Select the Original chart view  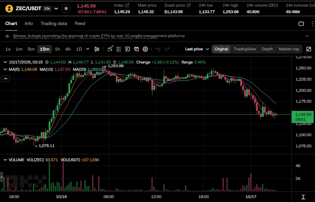click(x=221, y=49)
